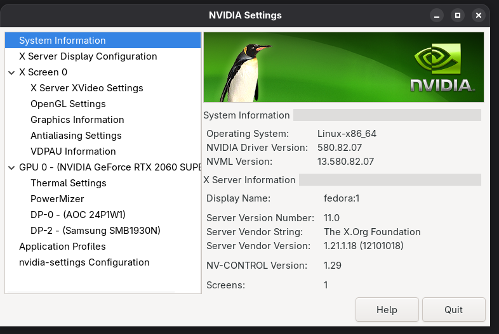
Task: Open OpenGL Settings page
Action: coord(103,104)
